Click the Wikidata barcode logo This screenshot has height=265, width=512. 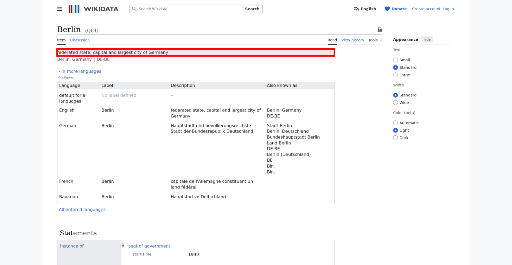pyautogui.click(x=74, y=9)
